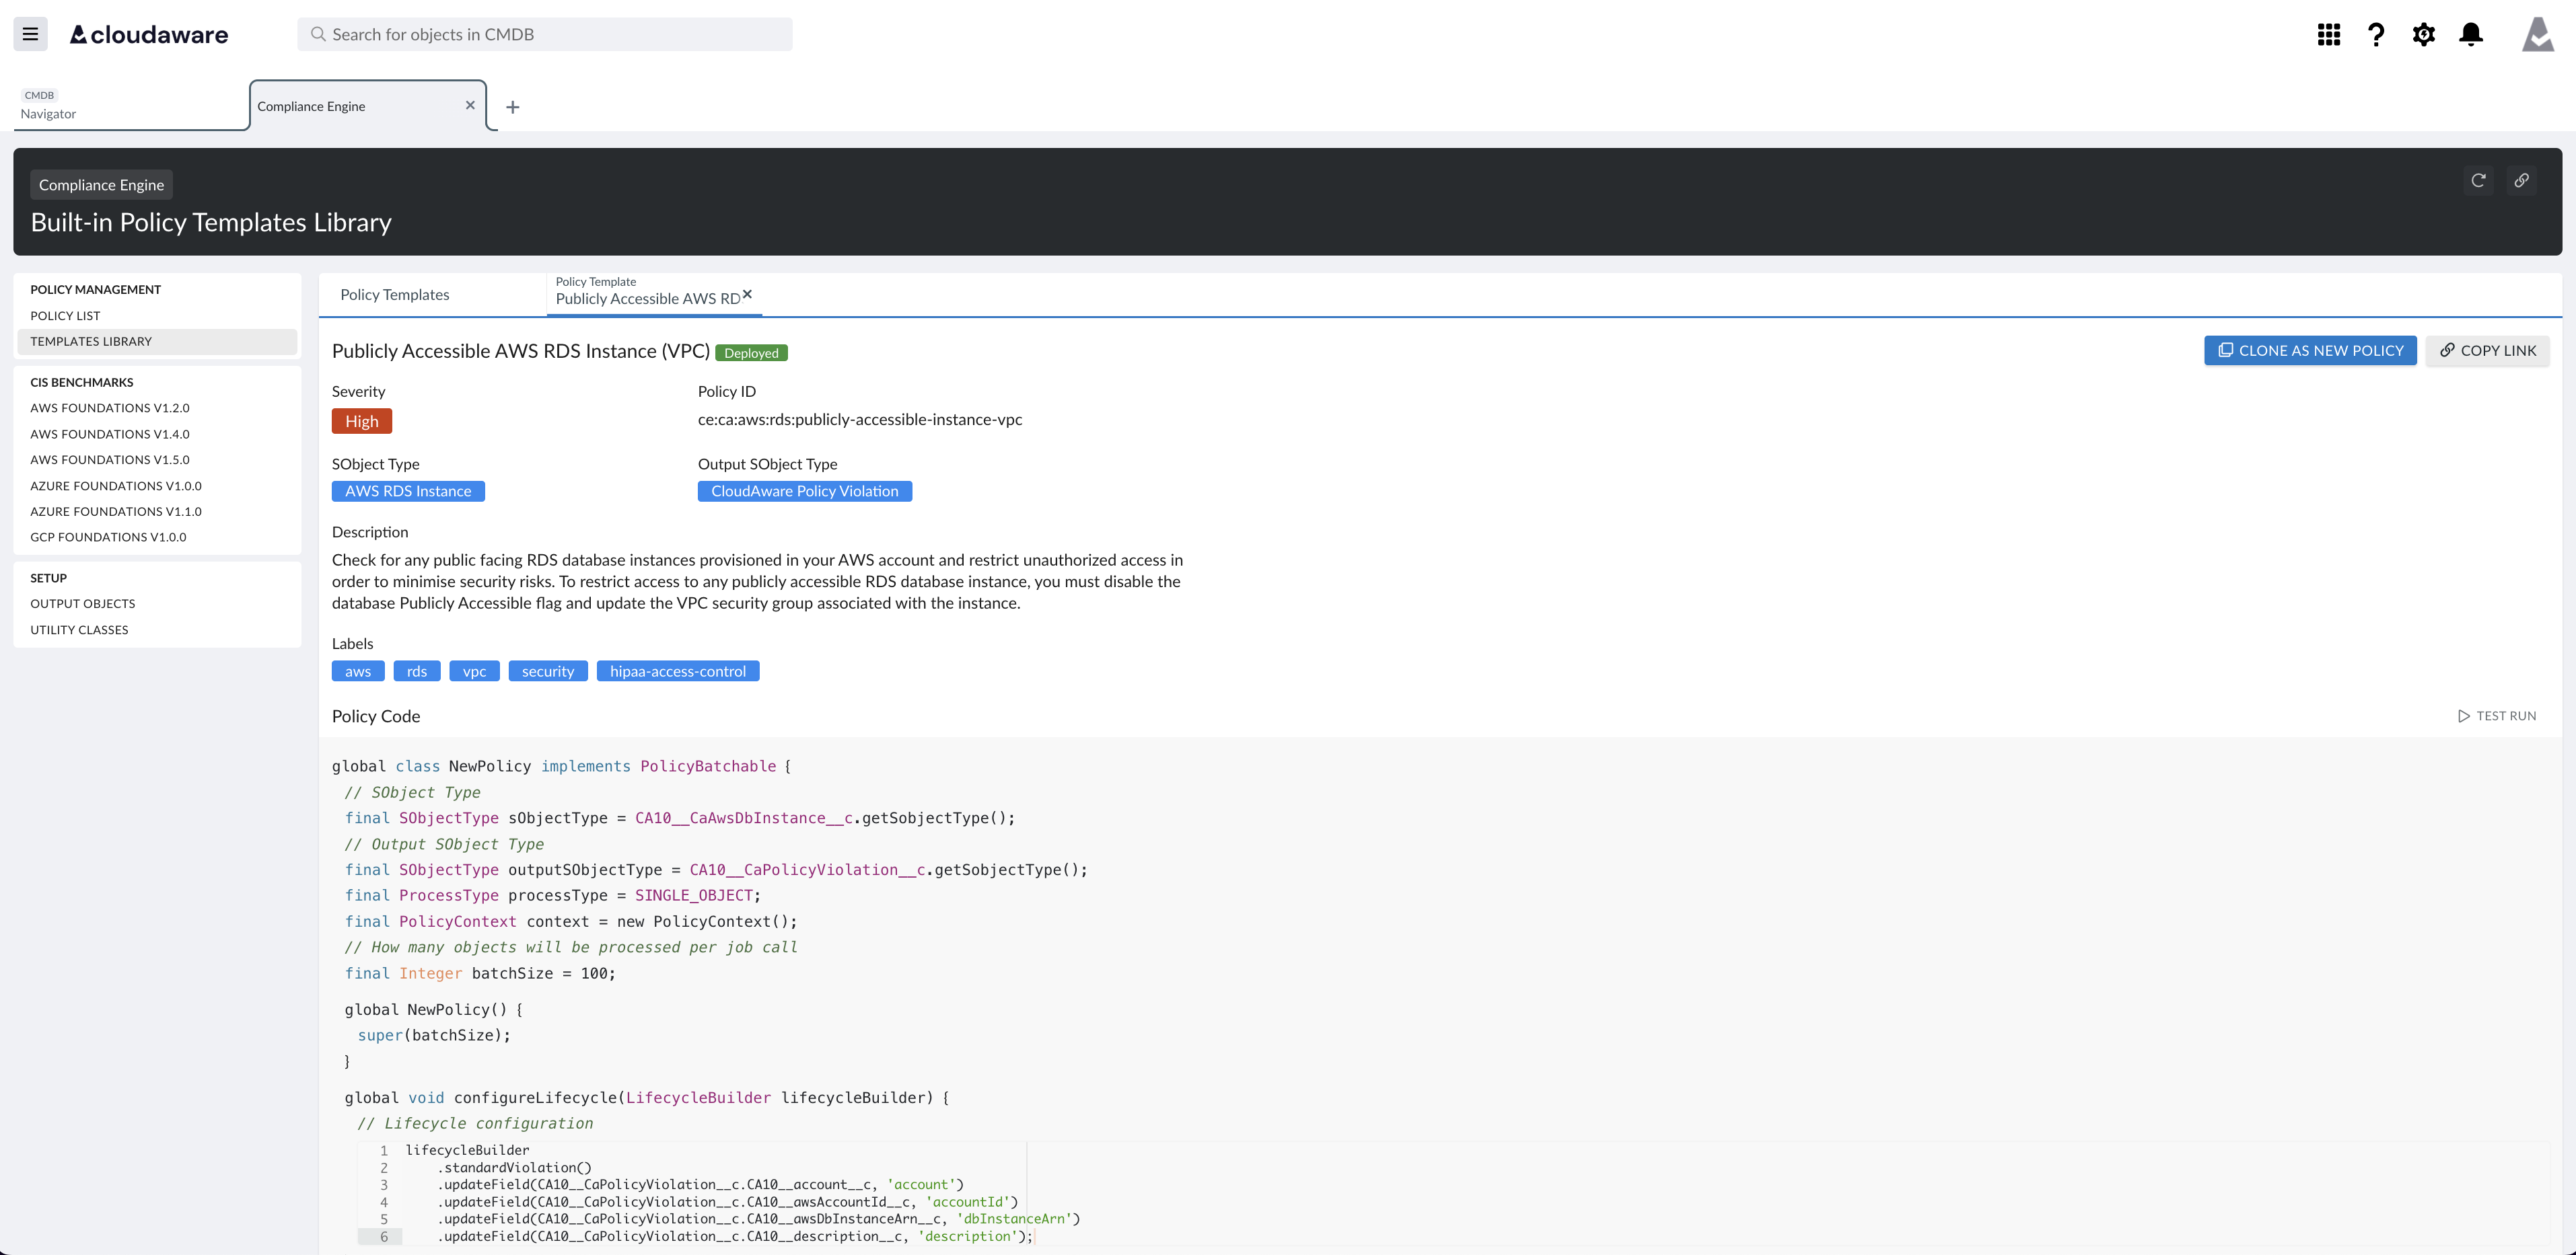This screenshot has height=1255, width=2576.
Task: Add a new tab with plus icon
Action: (x=513, y=107)
